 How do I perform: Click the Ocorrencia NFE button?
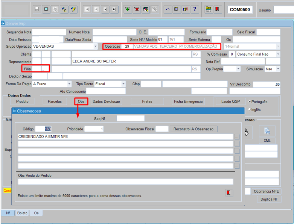(x=266, y=191)
